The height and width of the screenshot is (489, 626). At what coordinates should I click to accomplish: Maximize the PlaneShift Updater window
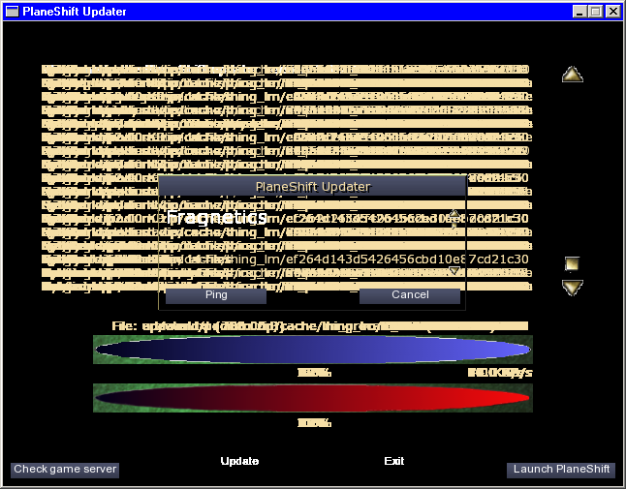(595, 12)
